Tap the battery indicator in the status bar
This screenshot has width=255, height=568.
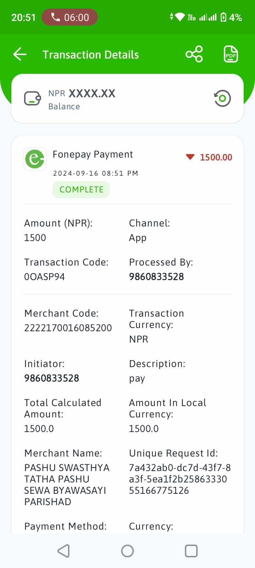(223, 17)
